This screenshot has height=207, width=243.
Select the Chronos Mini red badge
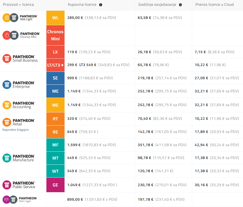click(55, 35)
